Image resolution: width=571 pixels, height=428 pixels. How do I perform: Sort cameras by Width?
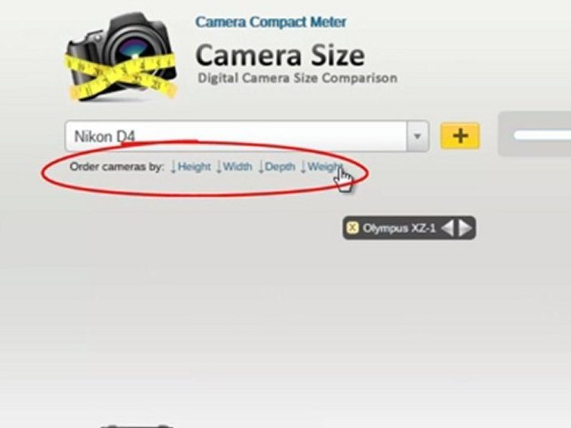click(x=234, y=166)
